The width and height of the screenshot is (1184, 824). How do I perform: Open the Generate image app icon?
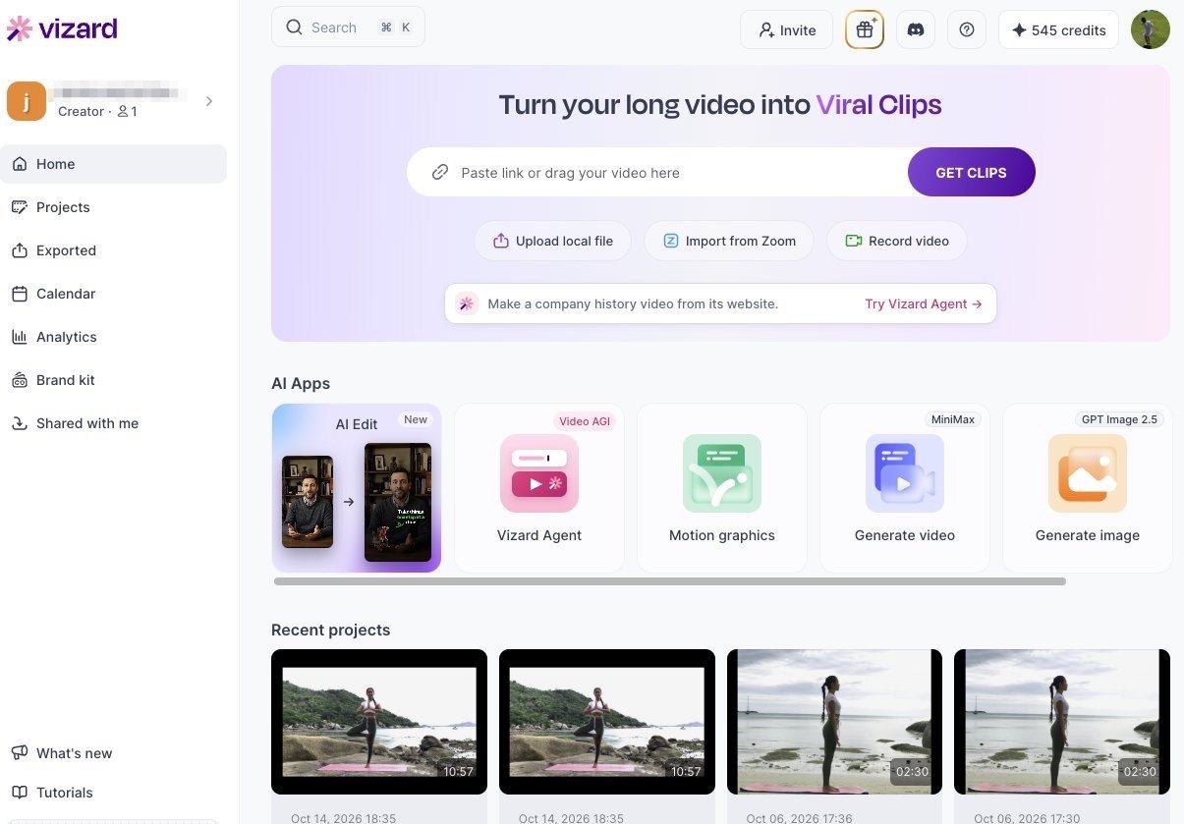coord(1088,473)
